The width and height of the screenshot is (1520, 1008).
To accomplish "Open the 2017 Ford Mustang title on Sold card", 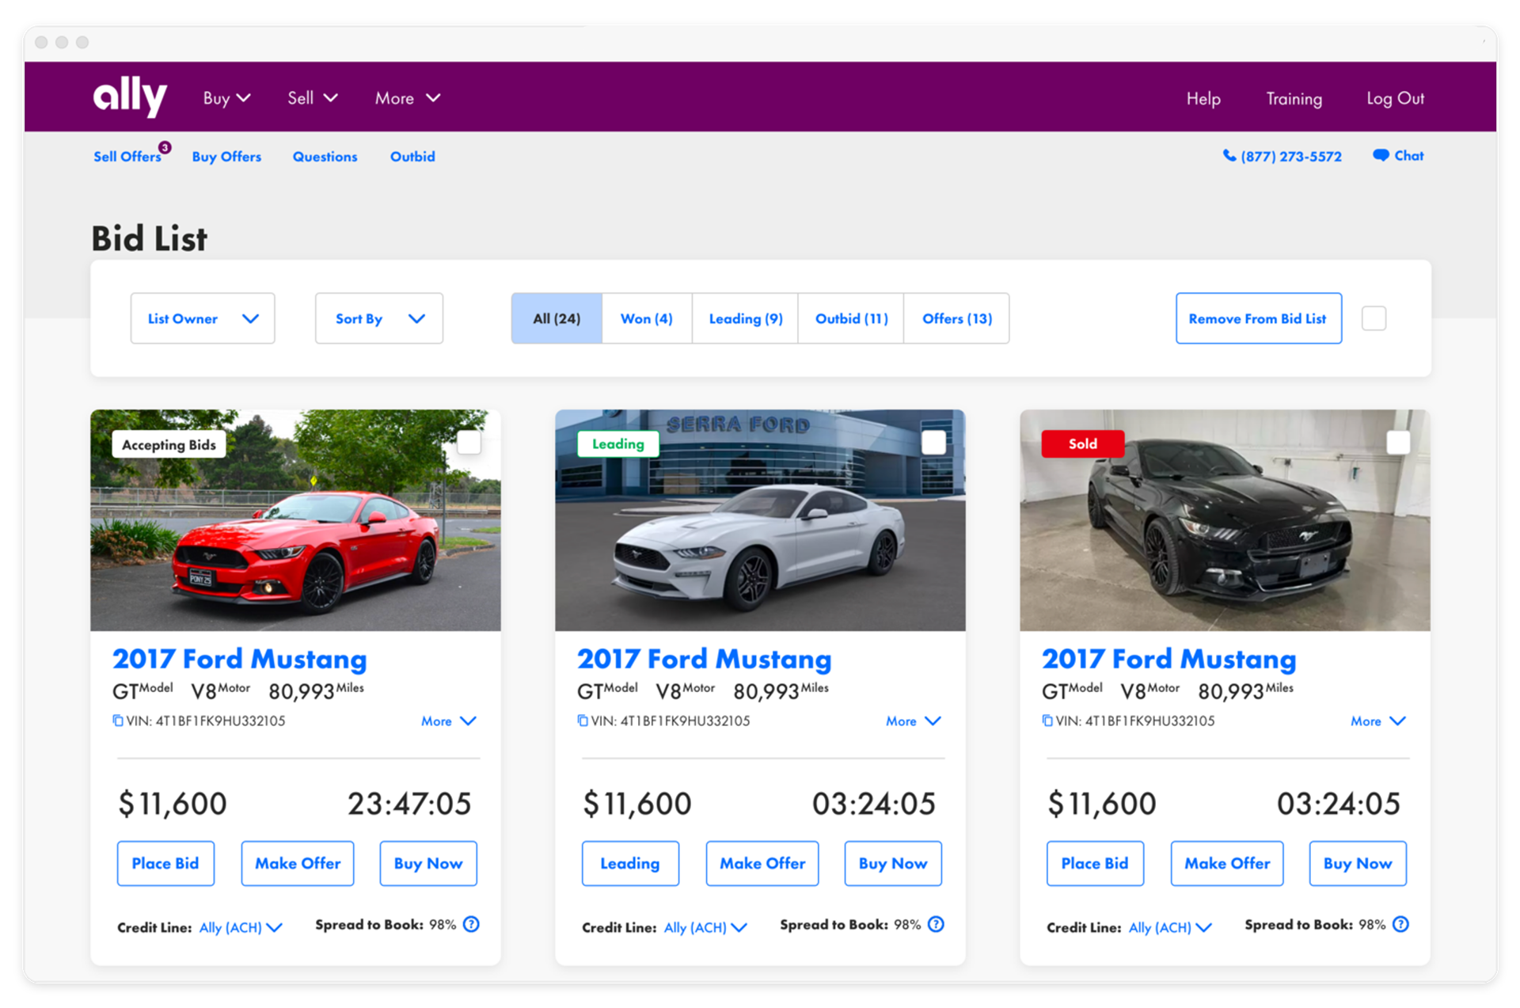I will (x=1168, y=659).
